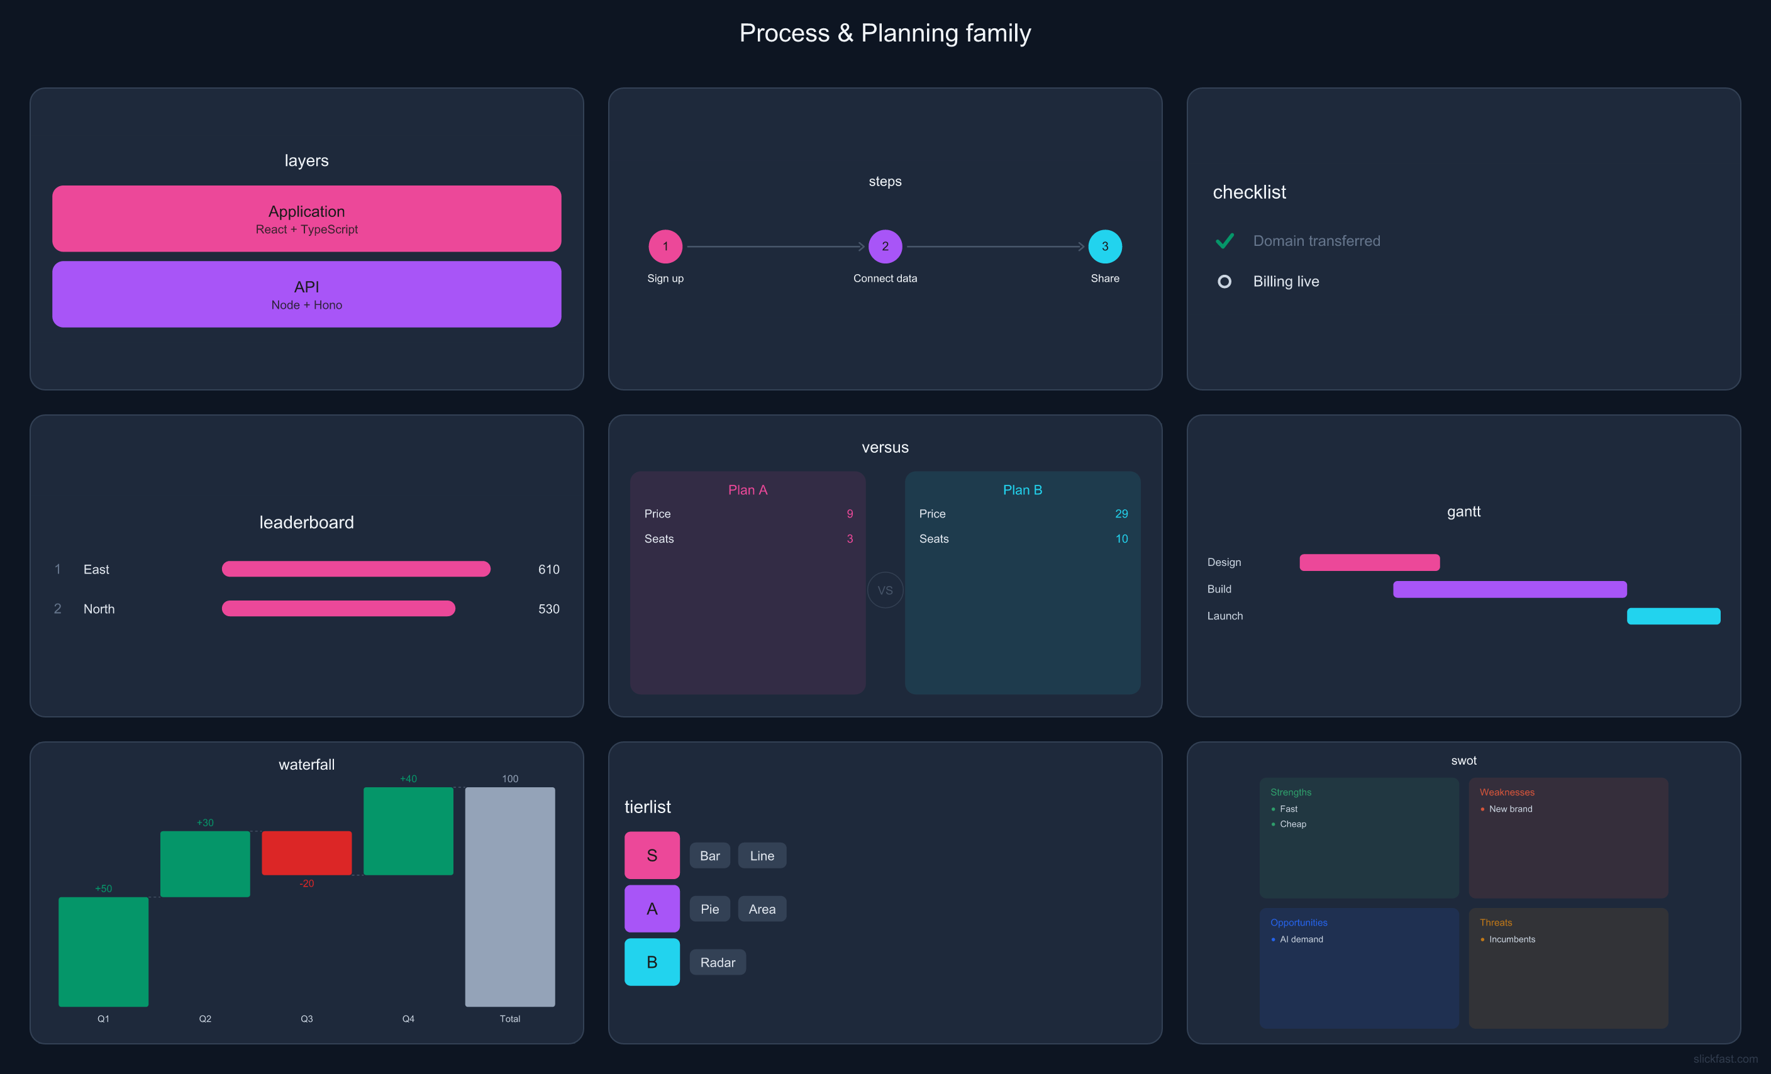Click the Total axis label in waterfall
Screen dimensions: 1771x1074
pos(509,1019)
